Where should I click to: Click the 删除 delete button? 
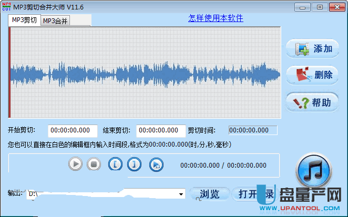click(312, 75)
